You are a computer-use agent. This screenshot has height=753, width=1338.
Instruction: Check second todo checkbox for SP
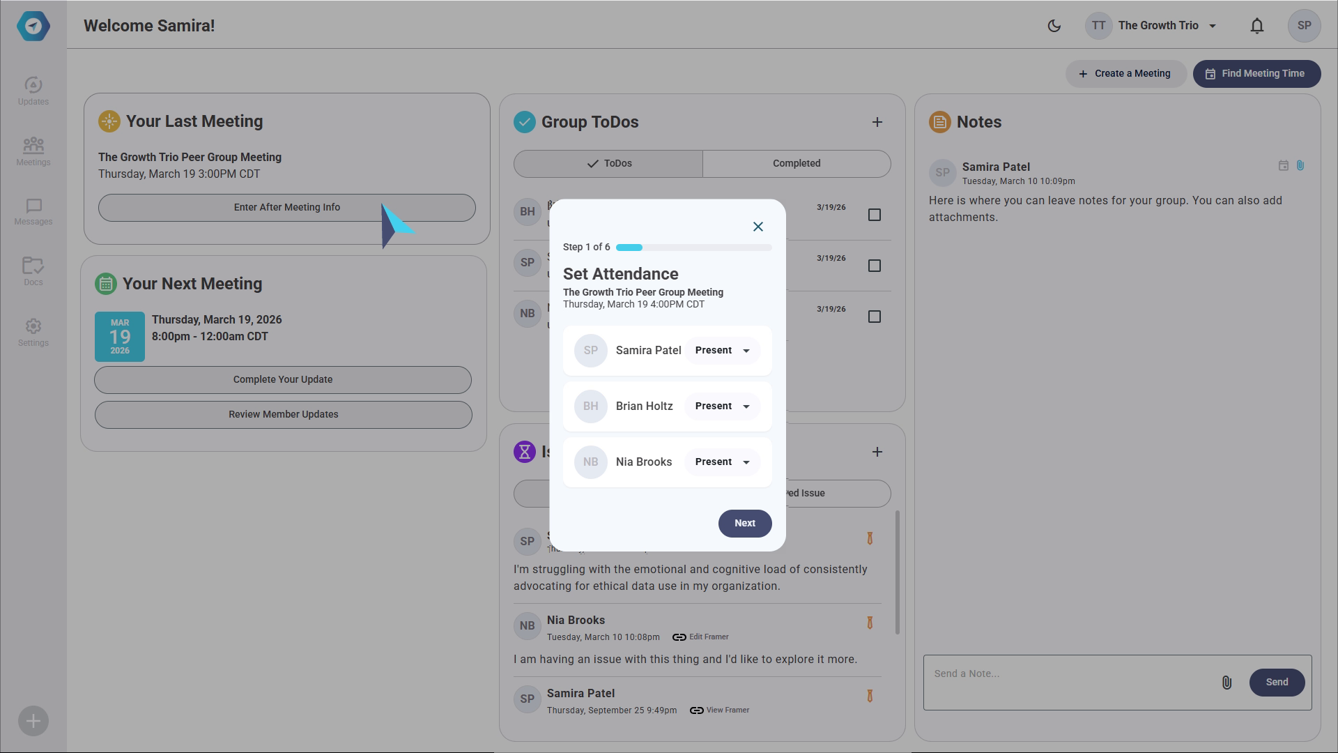(x=874, y=266)
